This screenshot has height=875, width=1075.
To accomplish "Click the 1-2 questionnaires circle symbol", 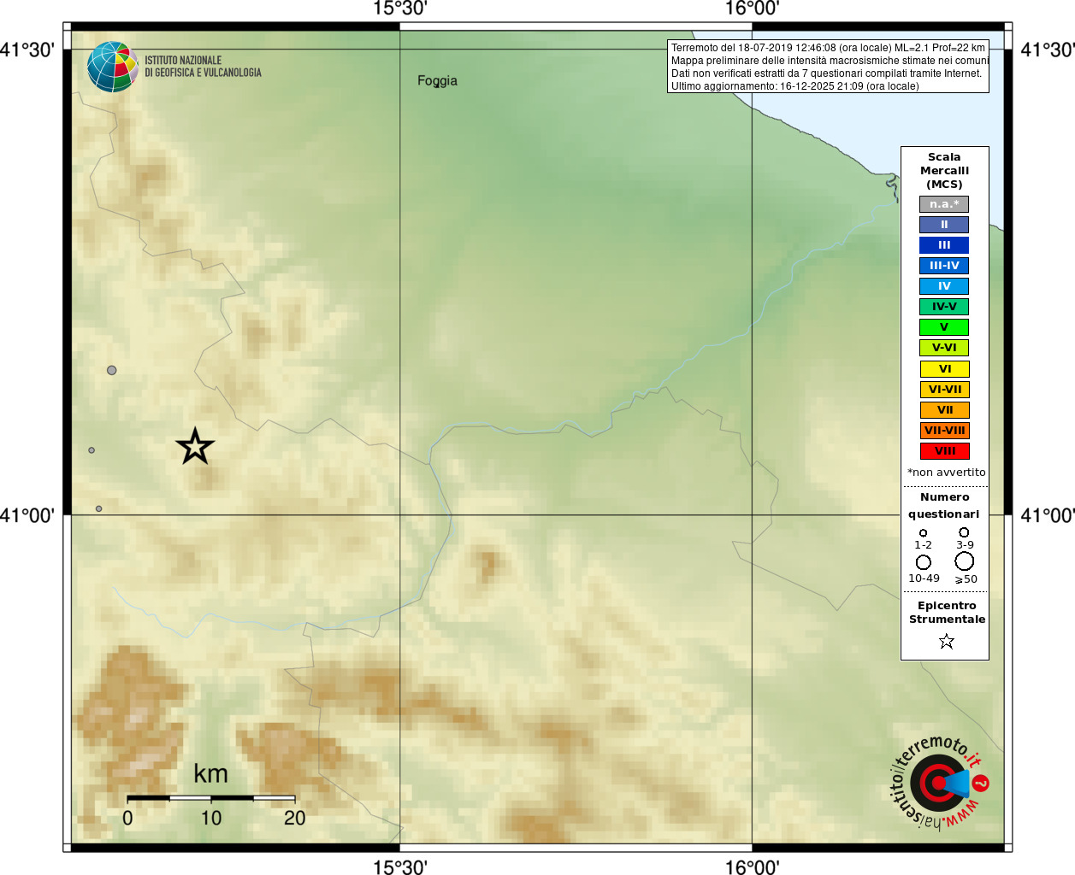I will coord(923,533).
